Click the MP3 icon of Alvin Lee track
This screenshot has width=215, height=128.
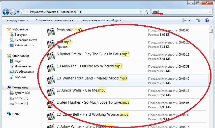click(51, 68)
